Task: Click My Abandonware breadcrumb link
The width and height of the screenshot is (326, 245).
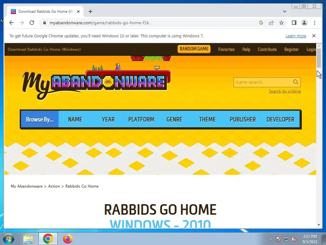Action: click(x=26, y=186)
